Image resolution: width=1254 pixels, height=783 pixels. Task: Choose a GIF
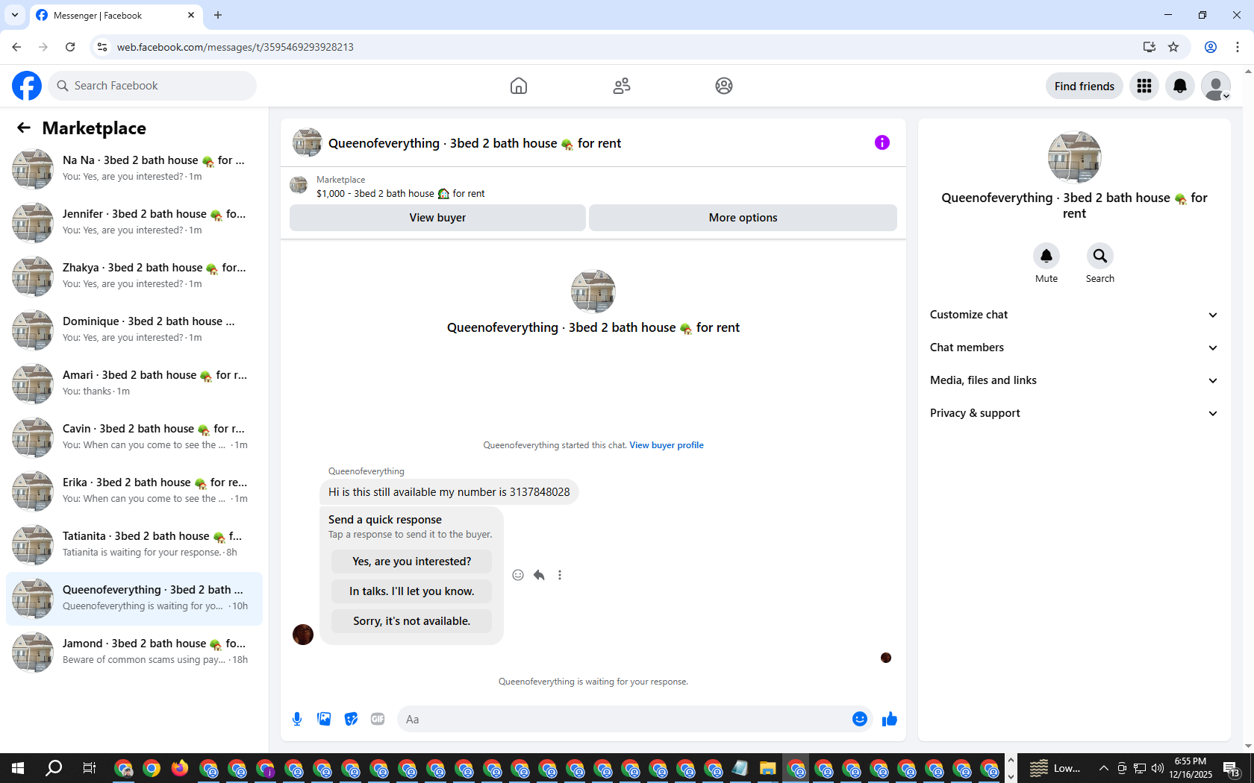click(378, 719)
